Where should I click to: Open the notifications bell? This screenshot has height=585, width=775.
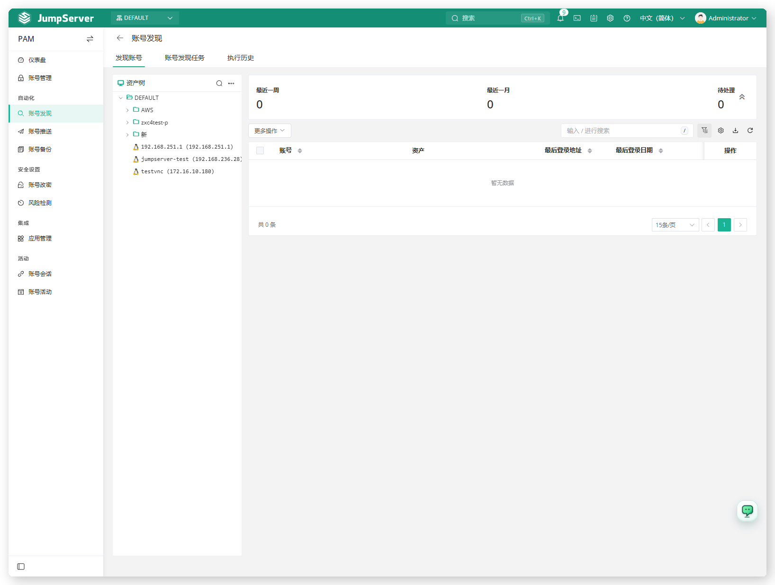click(560, 18)
